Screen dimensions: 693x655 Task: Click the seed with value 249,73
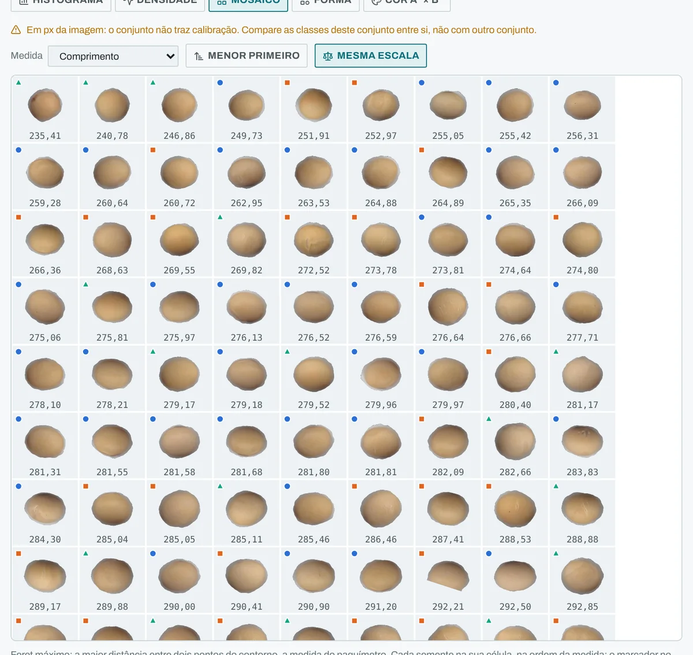(x=247, y=109)
